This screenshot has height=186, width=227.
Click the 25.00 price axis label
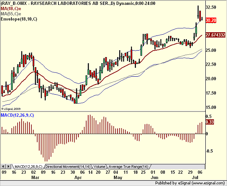(x=211, y=50)
